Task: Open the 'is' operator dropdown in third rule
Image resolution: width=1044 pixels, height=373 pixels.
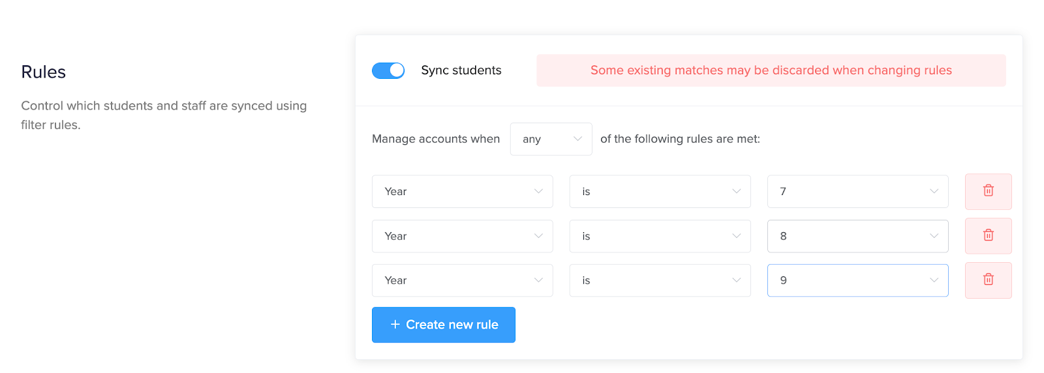Action: click(660, 280)
